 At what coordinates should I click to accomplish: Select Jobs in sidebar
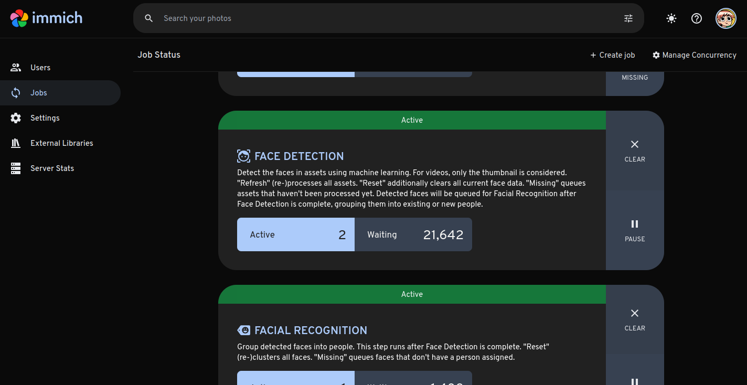click(x=39, y=93)
